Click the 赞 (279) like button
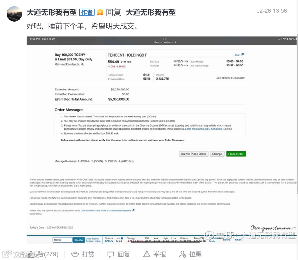This screenshot has height=260, width=298. pos(44,254)
